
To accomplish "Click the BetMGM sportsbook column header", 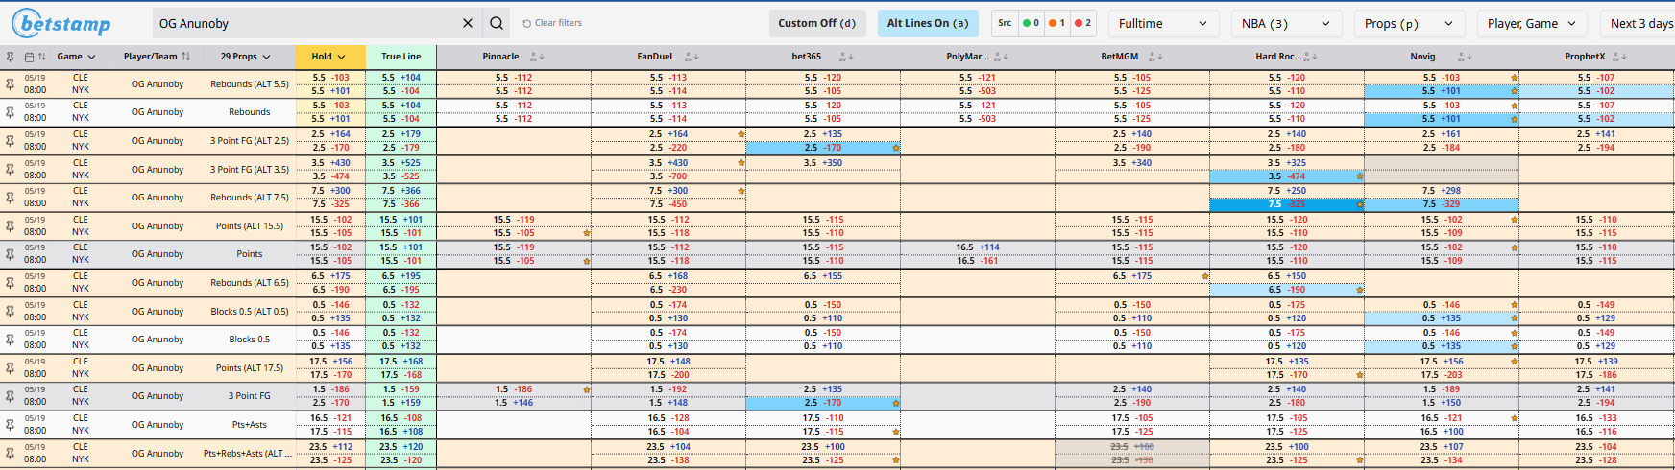I will 1120,57.
